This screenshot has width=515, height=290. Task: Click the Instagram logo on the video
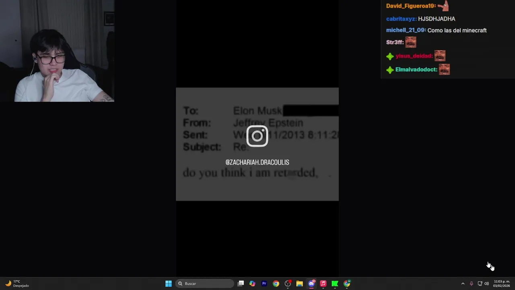tap(257, 136)
